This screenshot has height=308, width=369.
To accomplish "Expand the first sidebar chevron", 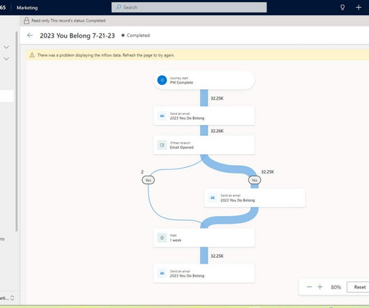I will click(6, 47).
